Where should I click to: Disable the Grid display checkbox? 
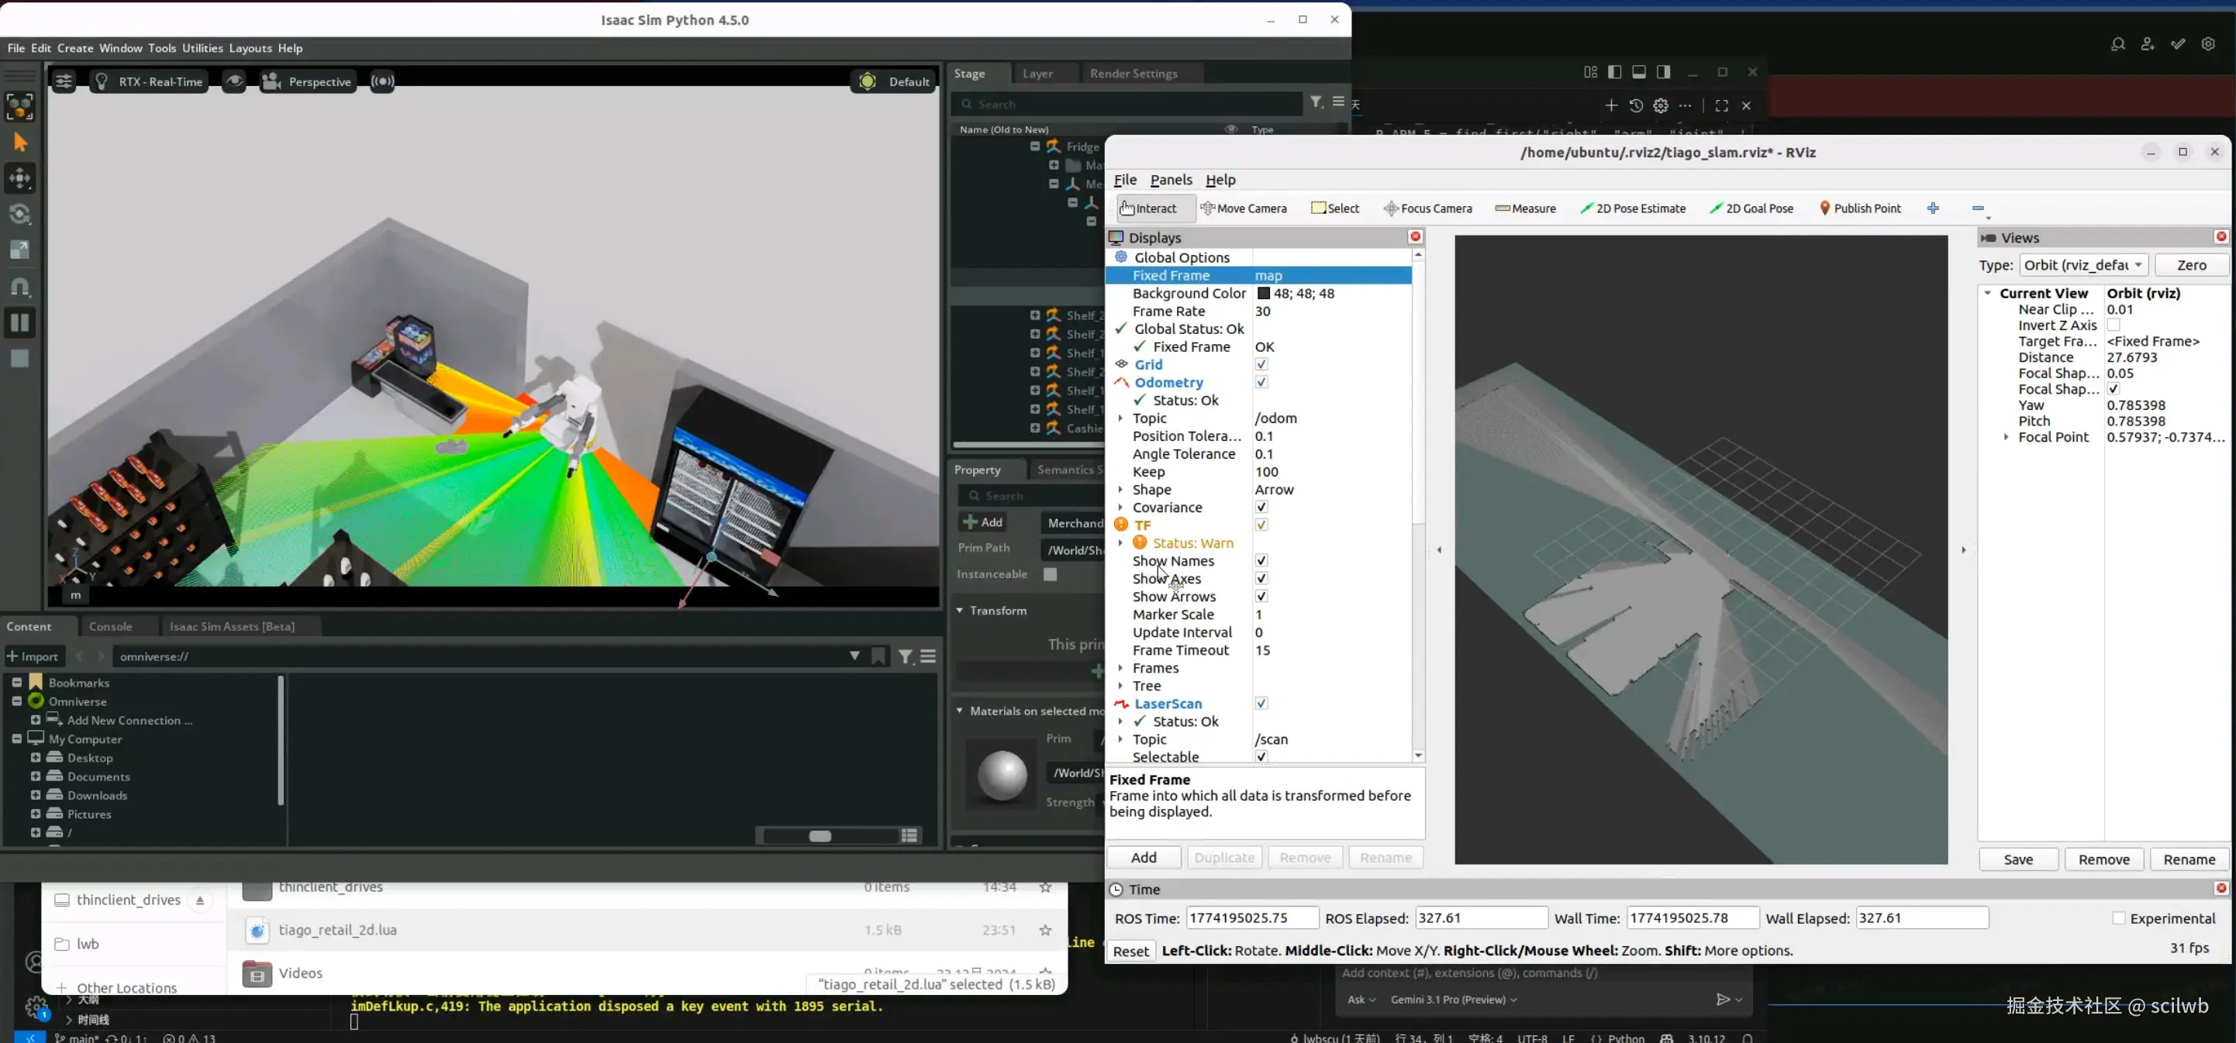point(1261,364)
